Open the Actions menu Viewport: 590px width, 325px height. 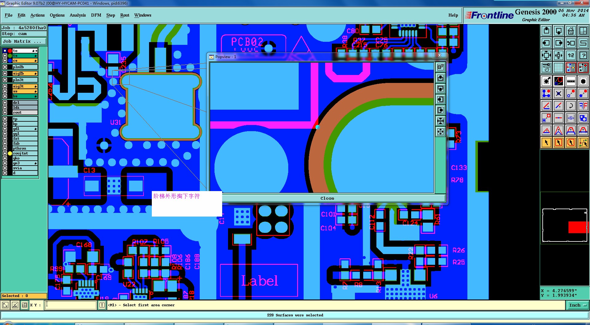37,15
